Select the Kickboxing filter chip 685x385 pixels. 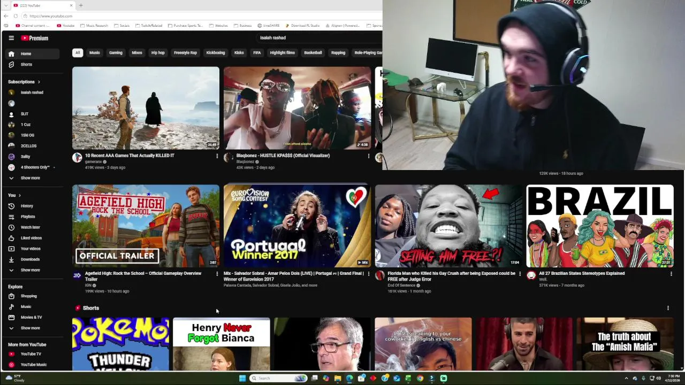click(216, 53)
